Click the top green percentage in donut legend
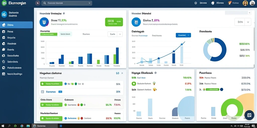The image size is (257, 128). click(244, 44)
